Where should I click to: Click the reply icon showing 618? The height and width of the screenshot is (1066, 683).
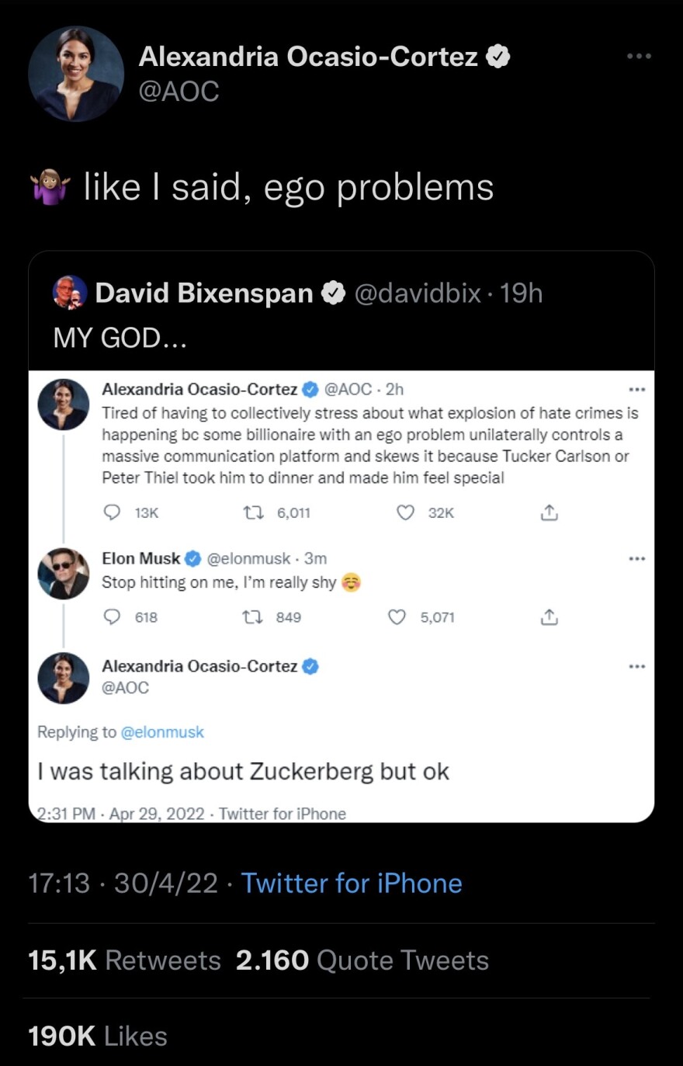coord(113,617)
